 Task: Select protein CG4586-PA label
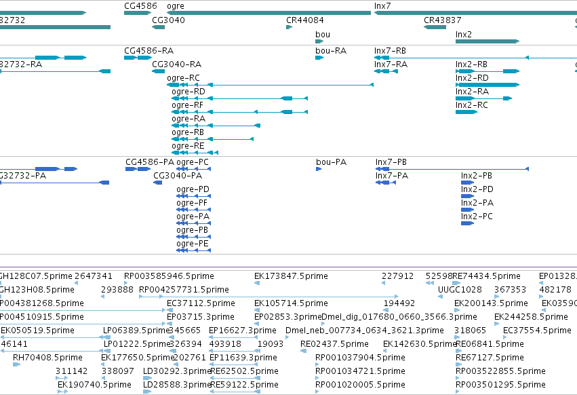coord(150,162)
